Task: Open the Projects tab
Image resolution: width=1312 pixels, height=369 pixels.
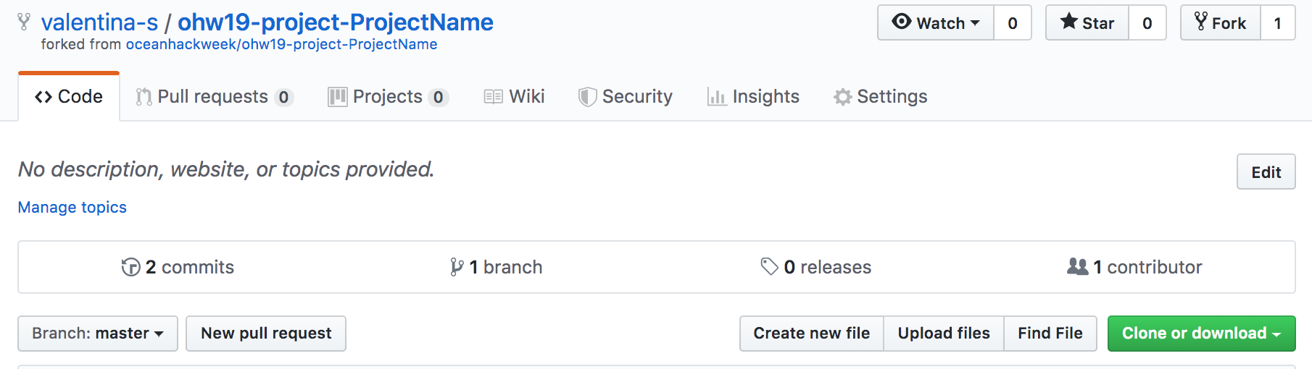Action: [387, 97]
